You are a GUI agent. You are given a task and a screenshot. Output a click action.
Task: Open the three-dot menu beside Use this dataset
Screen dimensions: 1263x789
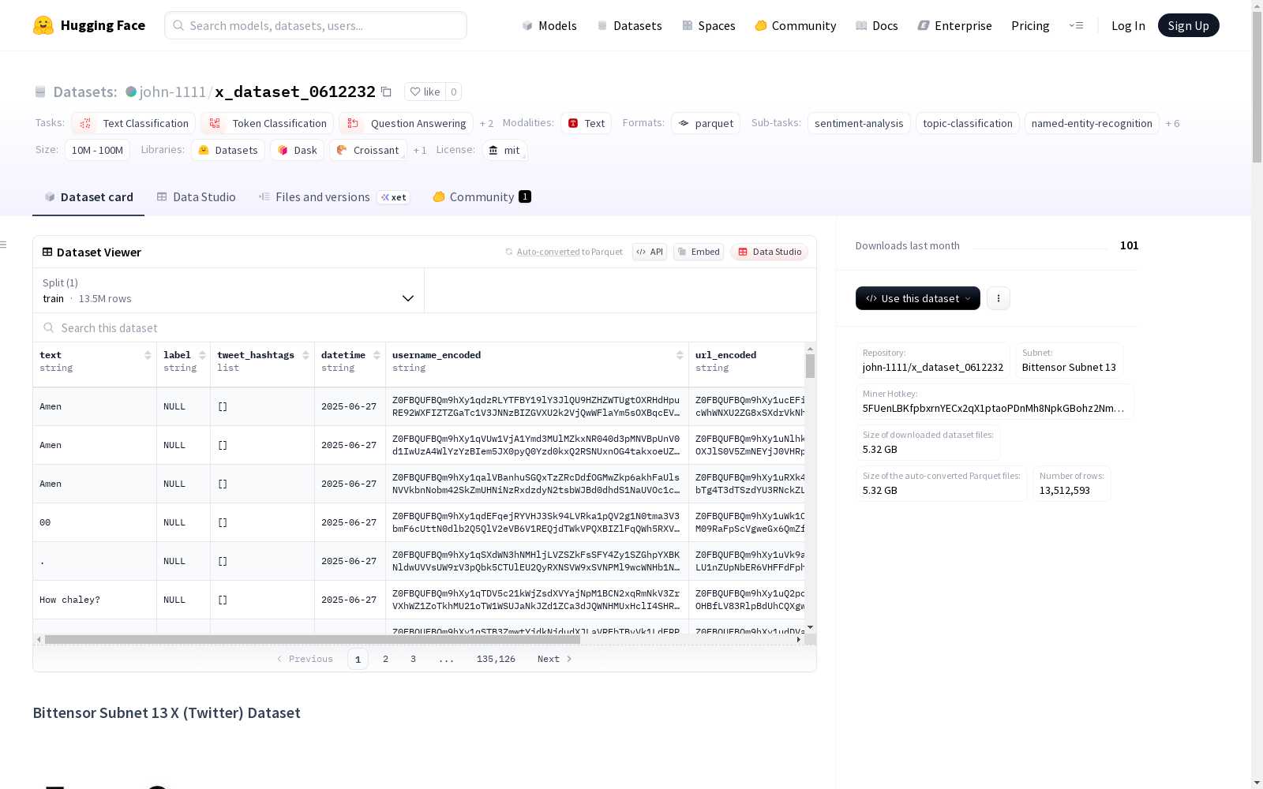click(x=999, y=298)
